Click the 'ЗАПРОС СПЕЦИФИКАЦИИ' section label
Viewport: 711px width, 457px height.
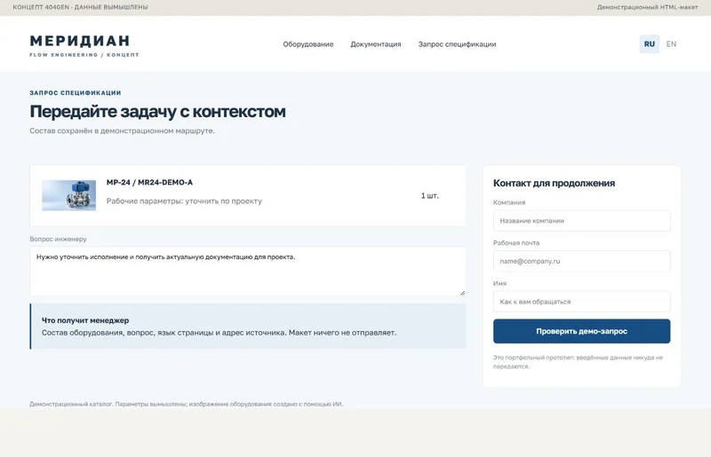pos(76,93)
